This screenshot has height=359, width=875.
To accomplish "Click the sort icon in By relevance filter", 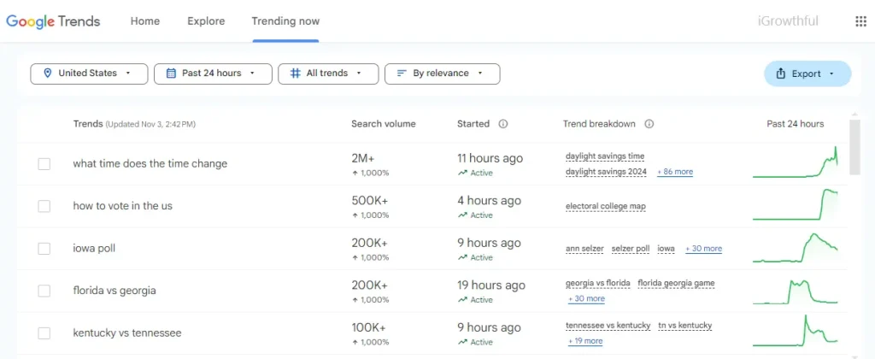I will (402, 74).
